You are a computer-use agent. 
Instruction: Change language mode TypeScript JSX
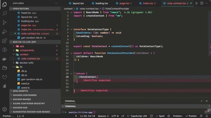click(x=139, y=116)
